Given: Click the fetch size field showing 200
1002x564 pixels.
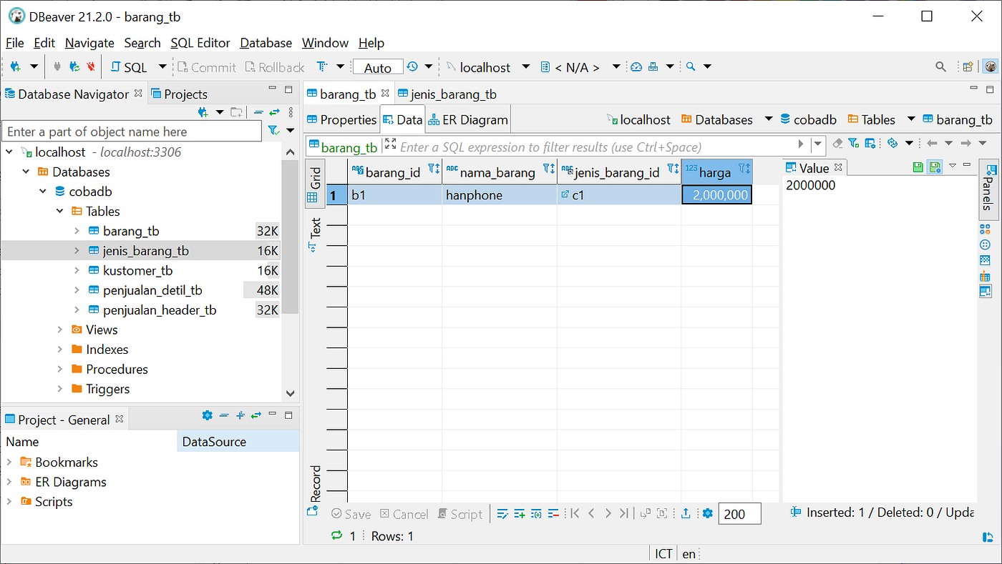Looking at the screenshot, I should [739, 513].
